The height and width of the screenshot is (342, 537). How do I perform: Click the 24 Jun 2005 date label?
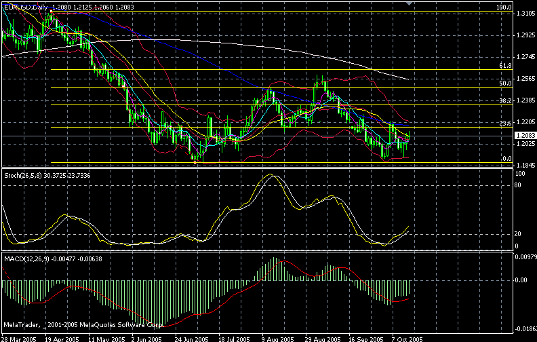186,337
